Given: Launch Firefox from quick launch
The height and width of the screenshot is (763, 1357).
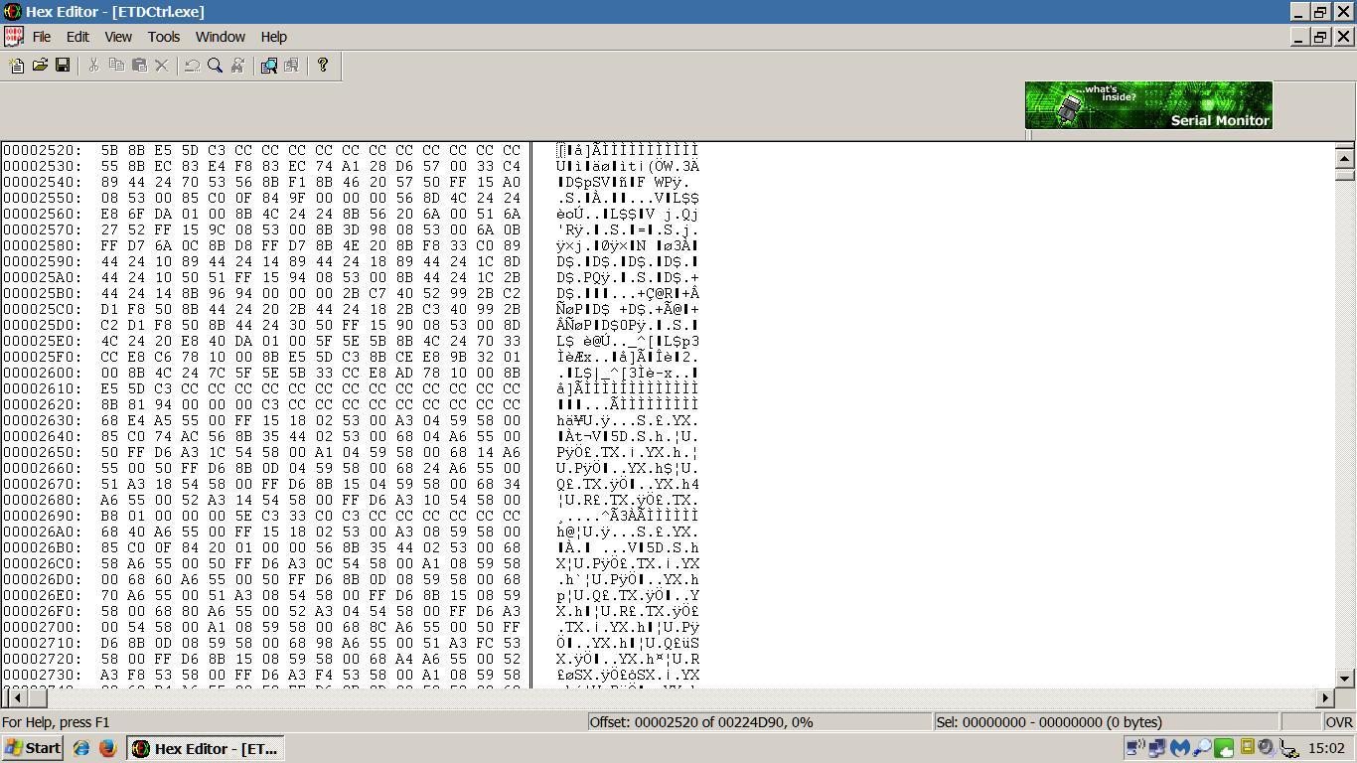Looking at the screenshot, I should 107,748.
